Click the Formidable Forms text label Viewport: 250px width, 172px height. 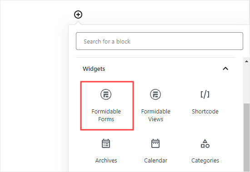pyautogui.click(x=106, y=115)
